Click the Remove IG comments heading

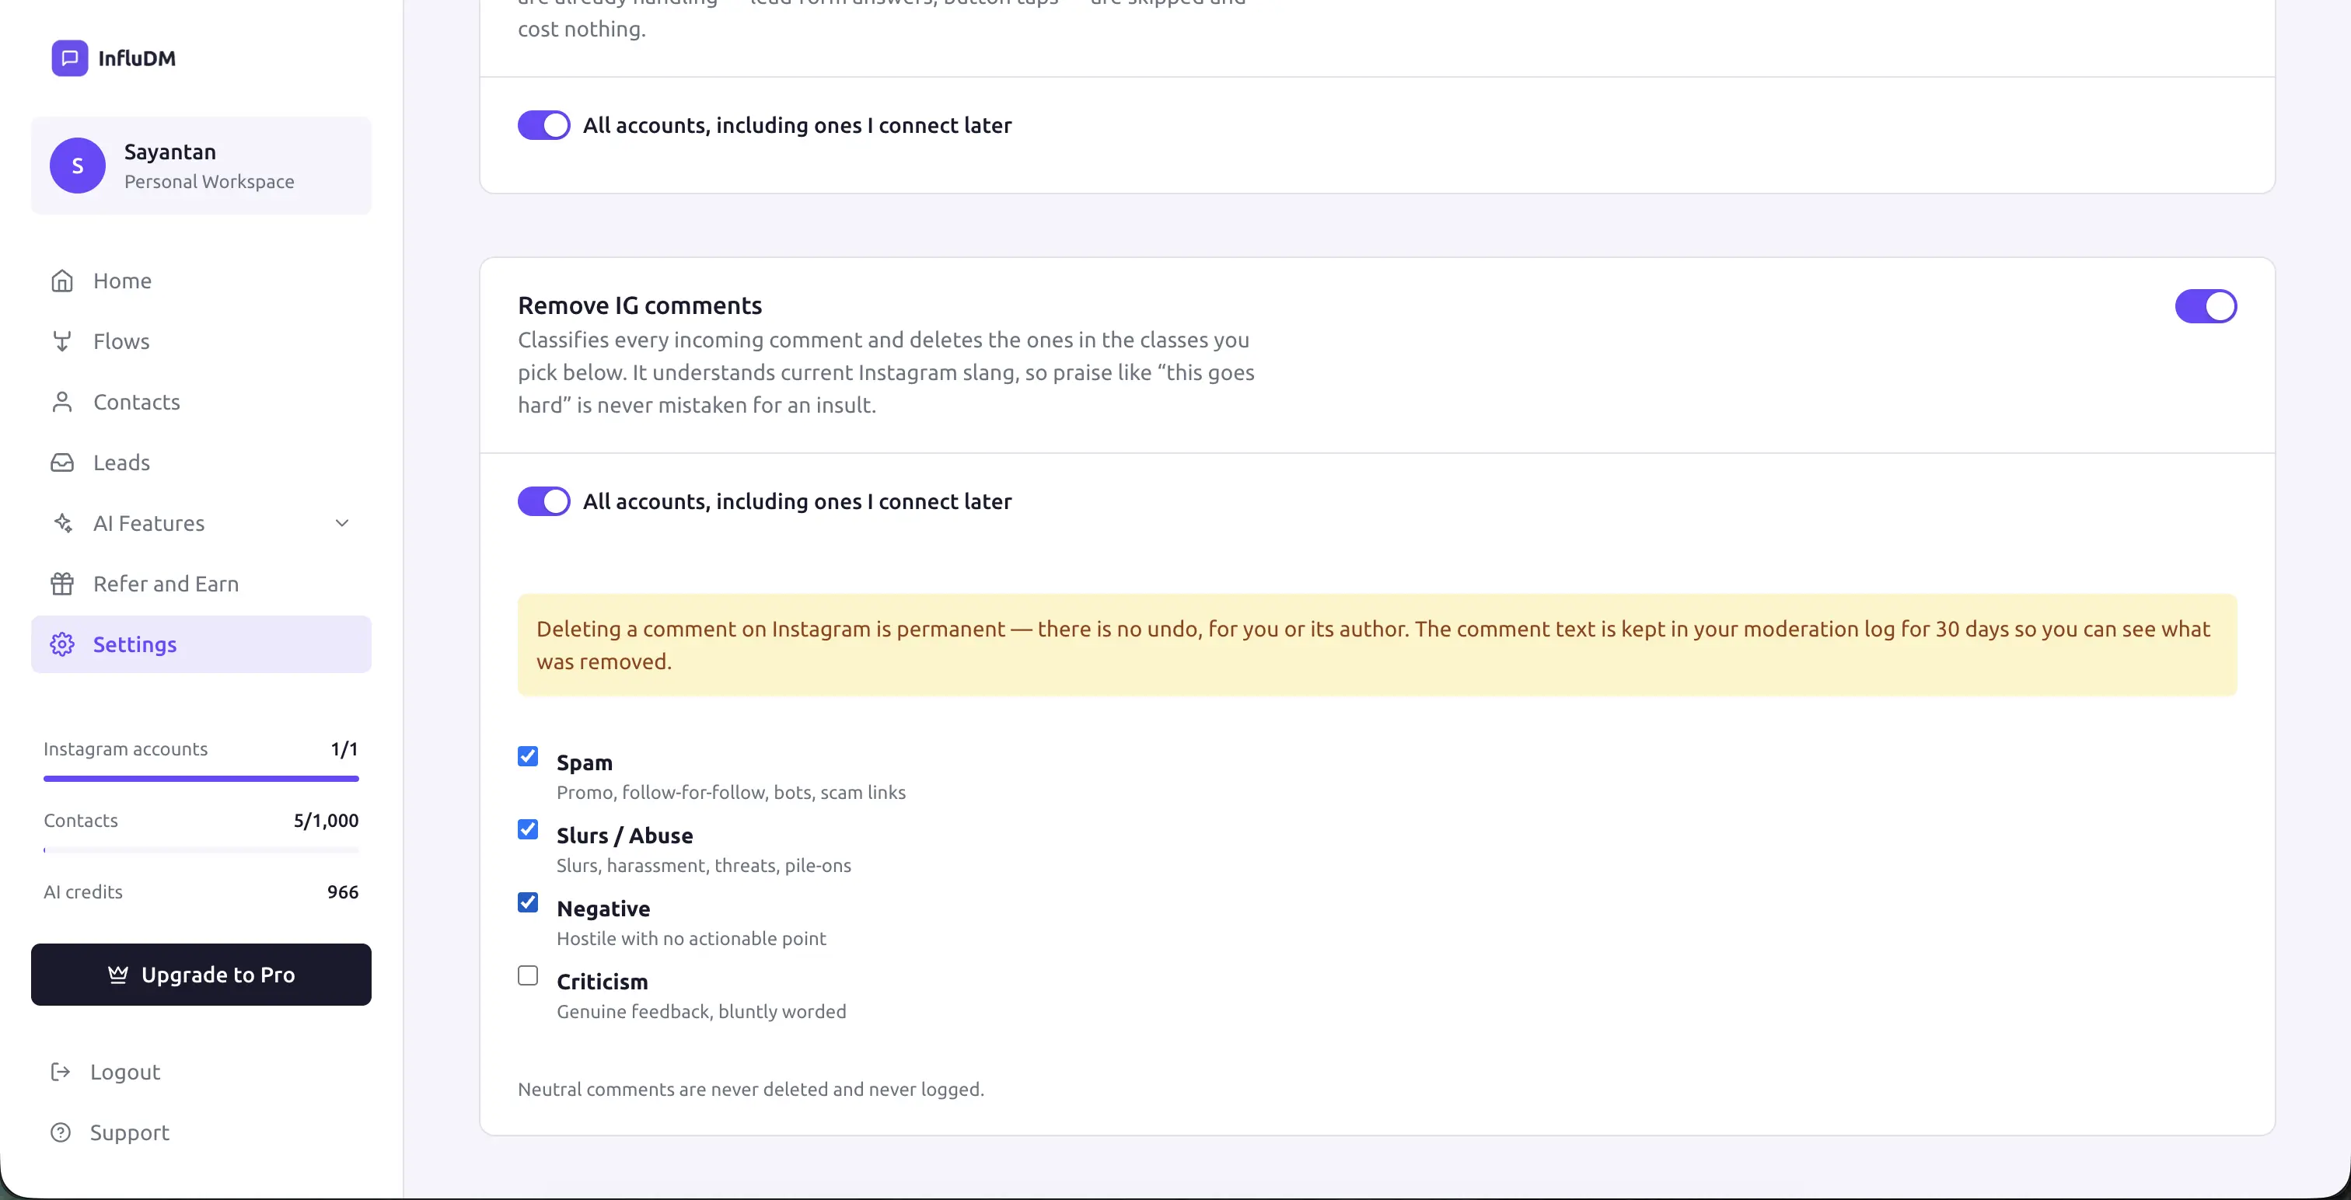click(640, 305)
